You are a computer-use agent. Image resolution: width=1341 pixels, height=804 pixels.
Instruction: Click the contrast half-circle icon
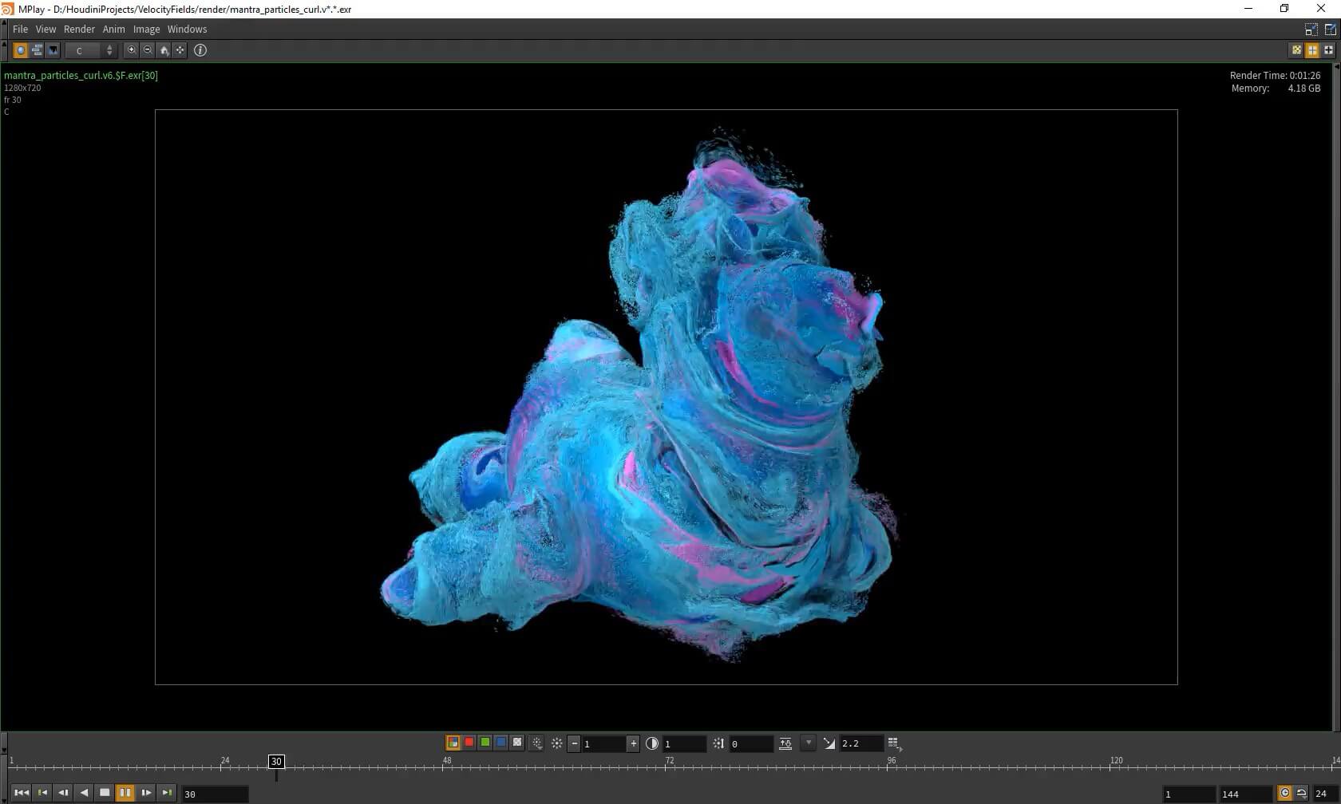point(652,743)
